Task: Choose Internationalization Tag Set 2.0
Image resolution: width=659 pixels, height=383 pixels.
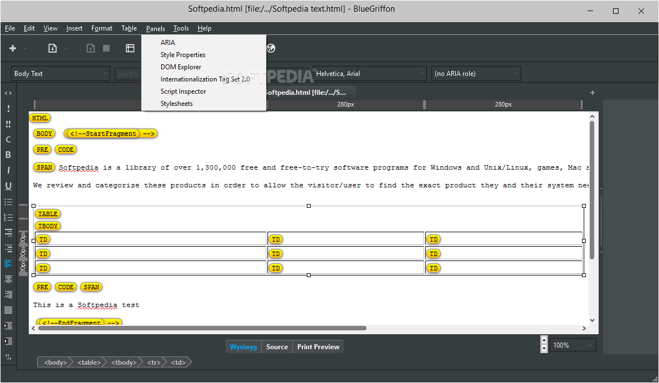Action: (x=204, y=79)
